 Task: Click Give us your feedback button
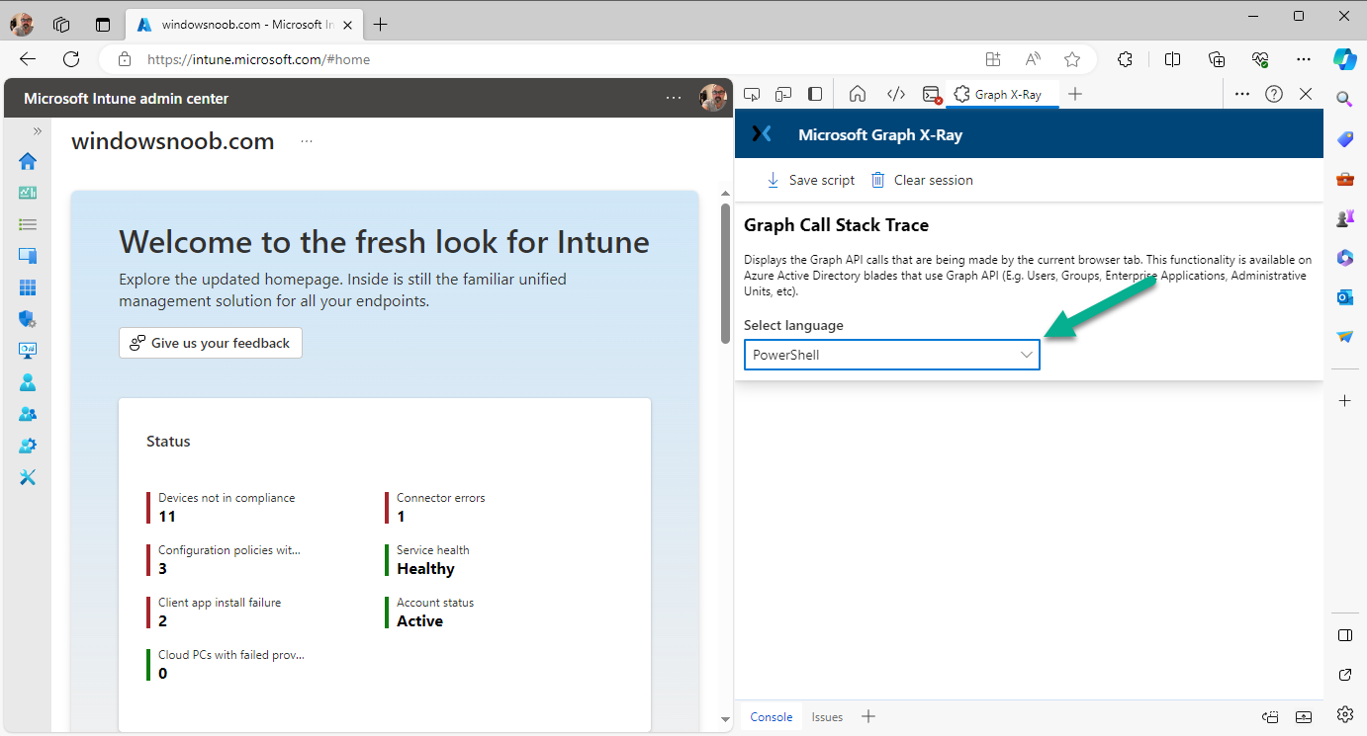(211, 343)
